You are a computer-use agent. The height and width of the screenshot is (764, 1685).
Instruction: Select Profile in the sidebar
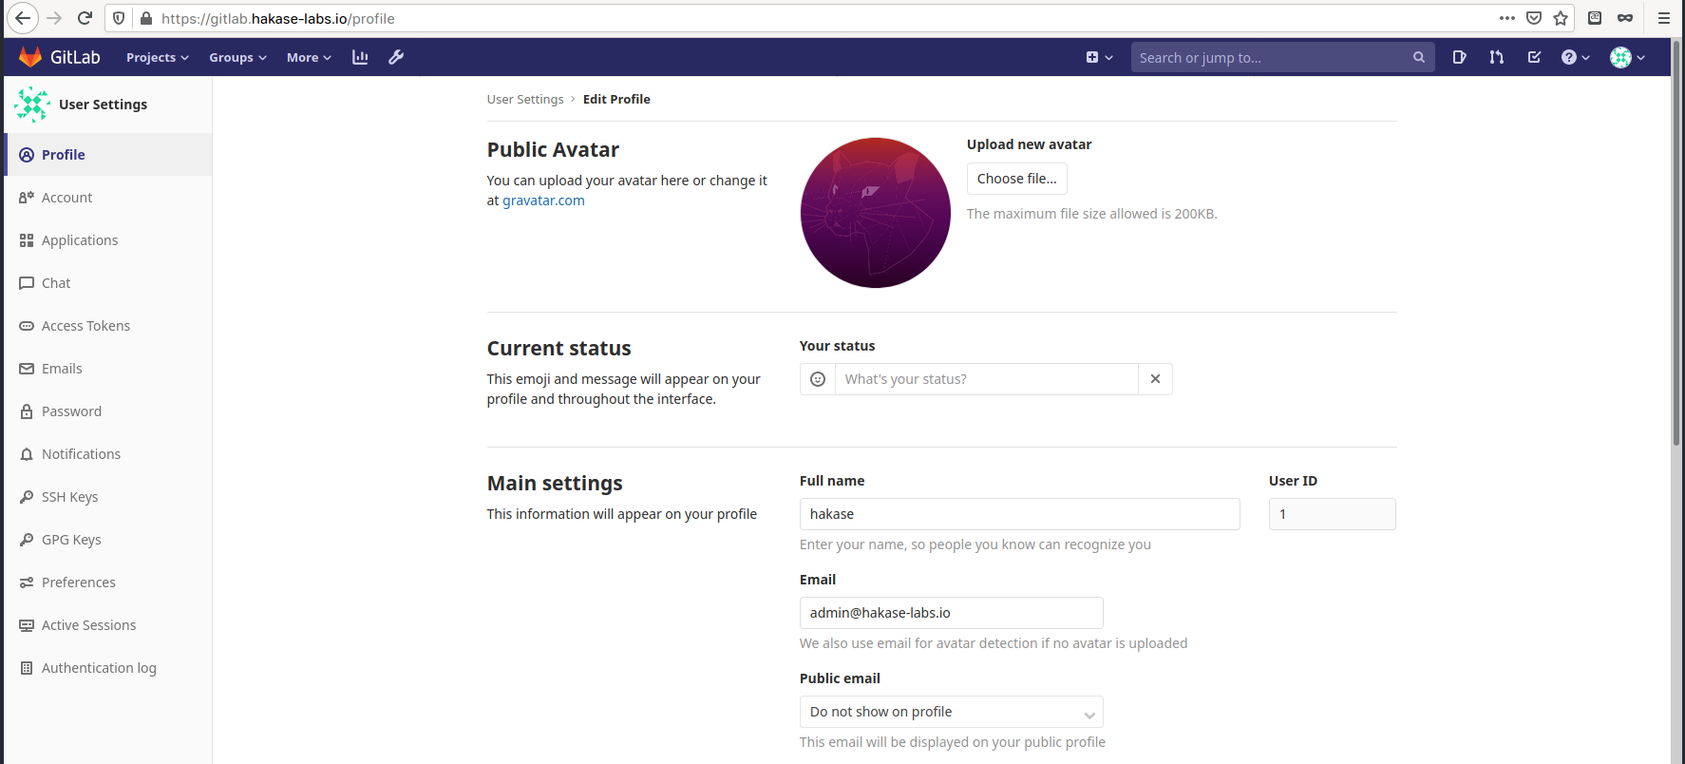click(108, 155)
